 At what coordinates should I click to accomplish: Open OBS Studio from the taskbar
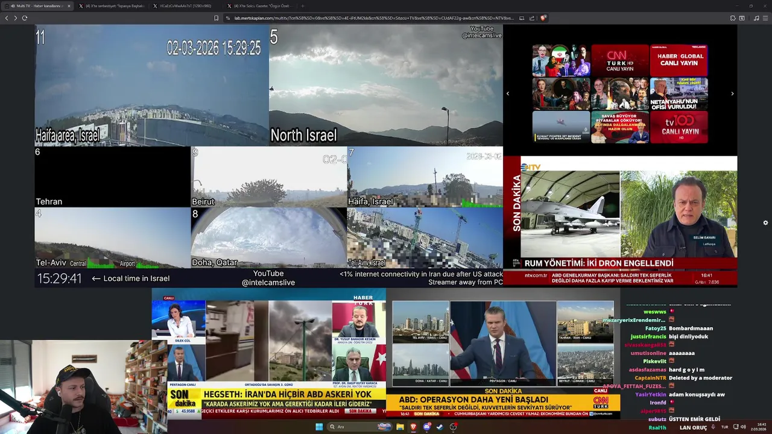[x=453, y=427]
